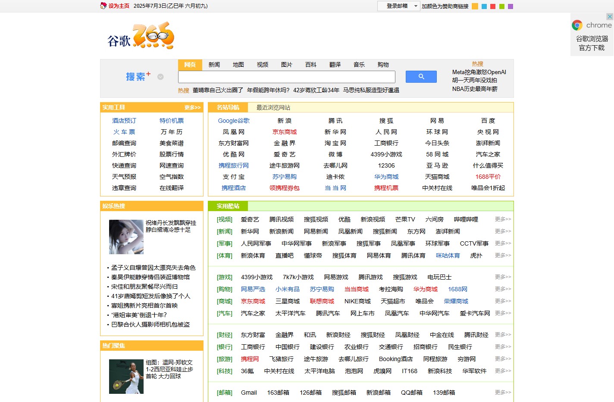Expand 更多>> in 实用工具 header
This screenshot has width=614, height=402.
coord(192,107)
